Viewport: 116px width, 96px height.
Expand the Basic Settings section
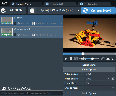(89, 65)
